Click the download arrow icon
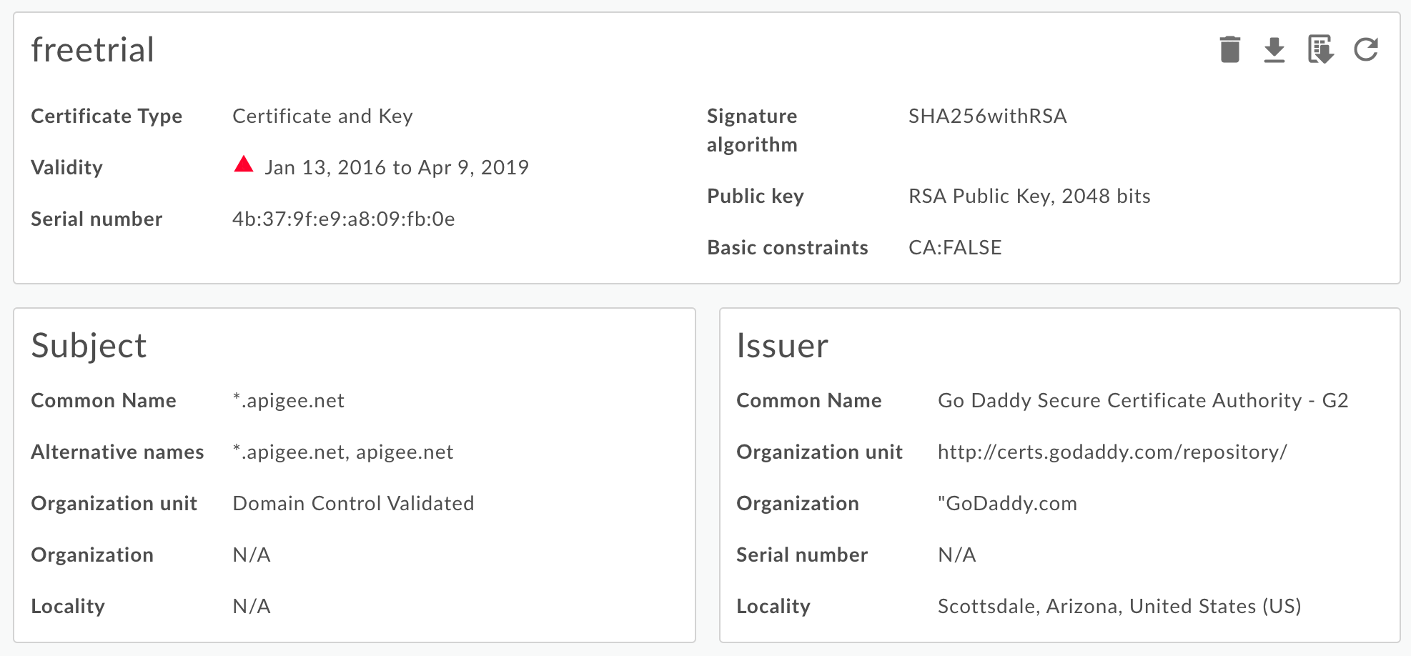Image resolution: width=1411 pixels, height=656 pixels. [x=1274, y=50]
